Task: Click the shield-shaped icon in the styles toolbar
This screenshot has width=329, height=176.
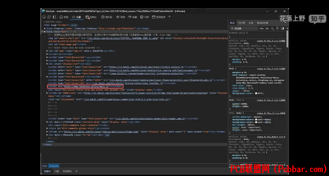Action: (x=277, y=28)
